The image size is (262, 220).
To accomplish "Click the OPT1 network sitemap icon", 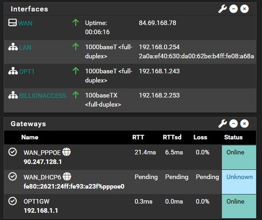I will (x=13, y=71).
